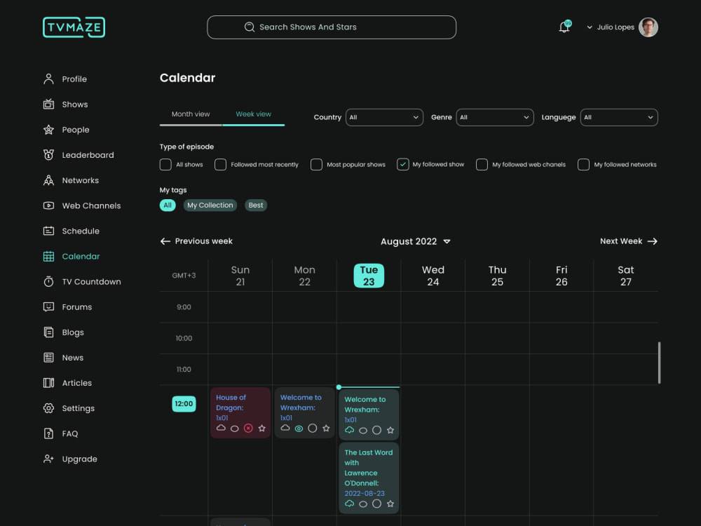Click the Forums chat icon
Screen dimensions: 701x526
point(49,307)
